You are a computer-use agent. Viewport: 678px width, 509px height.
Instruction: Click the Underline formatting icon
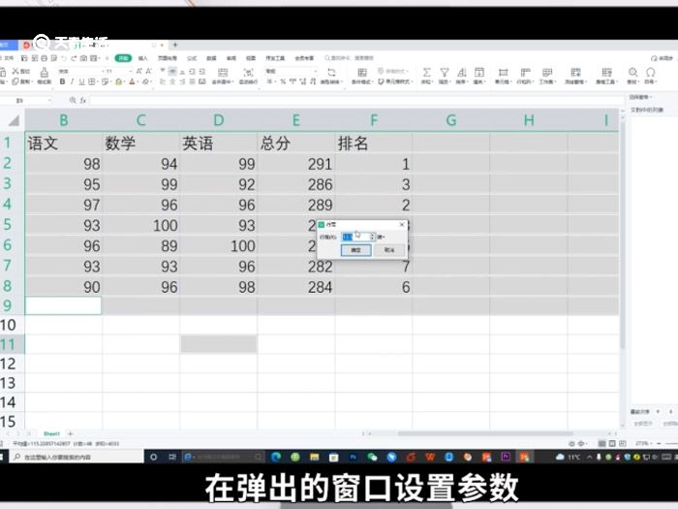(81, 81)
